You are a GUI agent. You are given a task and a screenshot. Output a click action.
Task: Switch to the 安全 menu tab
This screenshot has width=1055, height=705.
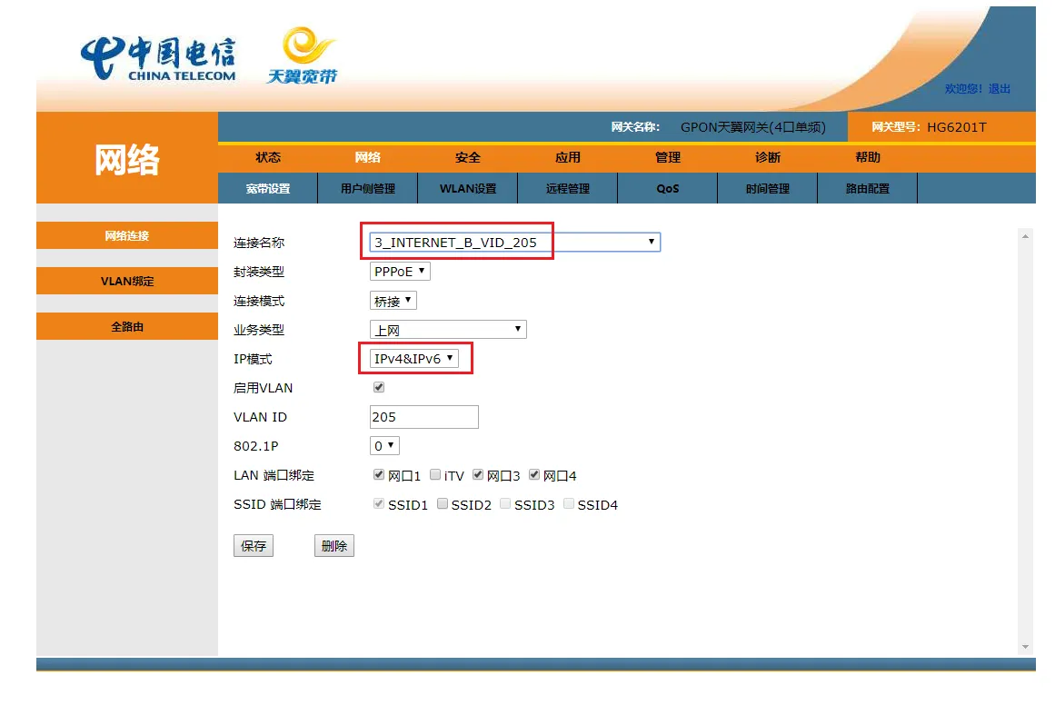point(468,157)
